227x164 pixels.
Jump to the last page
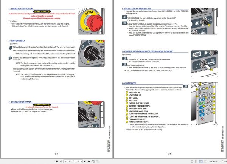coord(89,161)
